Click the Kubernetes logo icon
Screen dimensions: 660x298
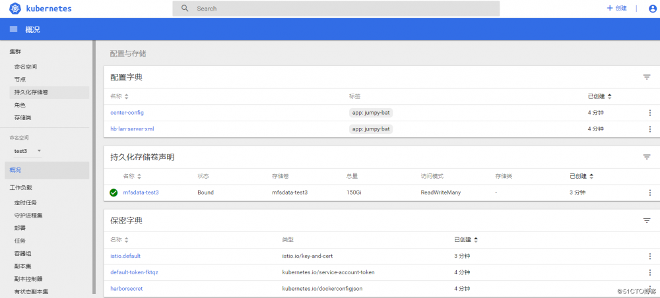pos(13,9)
